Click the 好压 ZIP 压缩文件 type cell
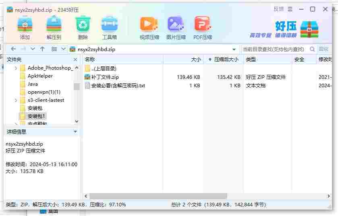The image size is (338, 216). click(265, 77)
